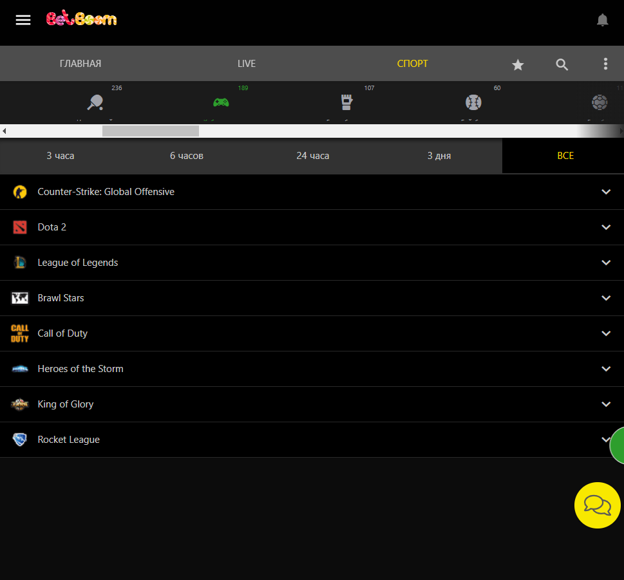Image resolution: width=624 pixels, height=580 pixels.
Task: Open favorites star
Action: click(518, 64)
